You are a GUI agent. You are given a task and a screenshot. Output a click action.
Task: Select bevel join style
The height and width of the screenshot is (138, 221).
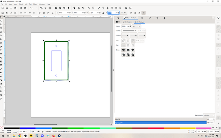click(x=123, y=41)
